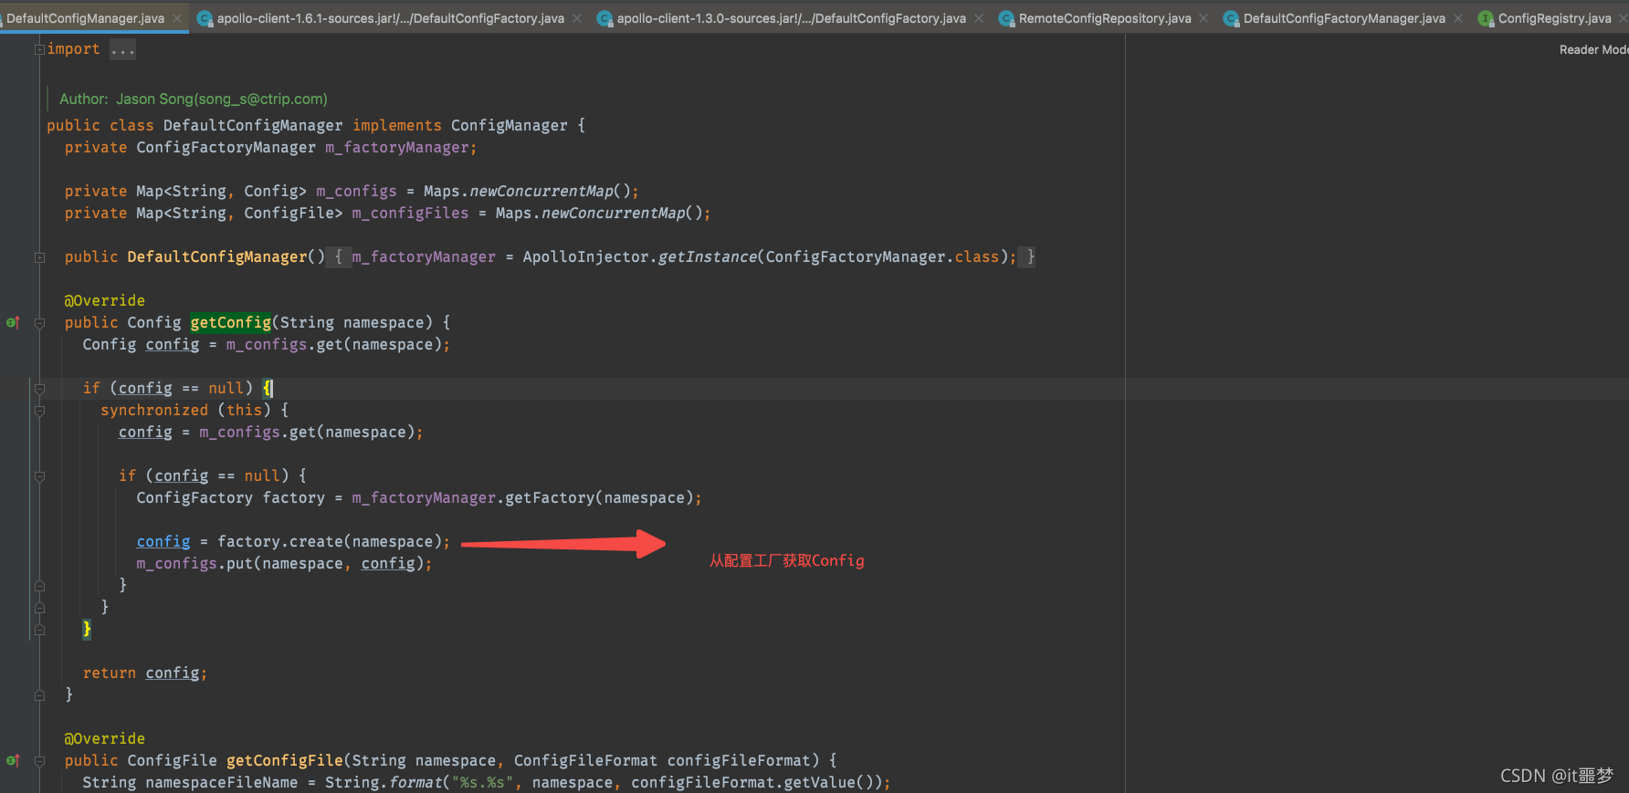Click the class icon on DefaultConfigFactoryManager tab
The width and height of the screenshot is (1629, 793).
tap(1232, 18)
